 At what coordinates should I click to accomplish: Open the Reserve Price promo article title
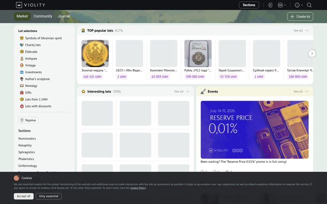243,161
